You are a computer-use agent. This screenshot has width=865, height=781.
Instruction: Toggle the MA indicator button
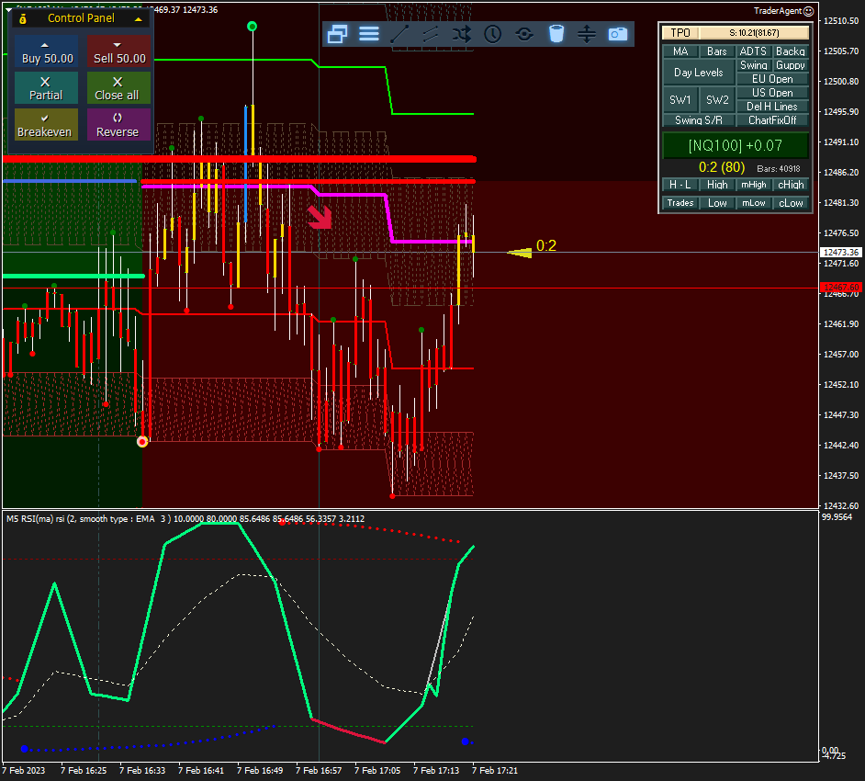coord(680,51)
